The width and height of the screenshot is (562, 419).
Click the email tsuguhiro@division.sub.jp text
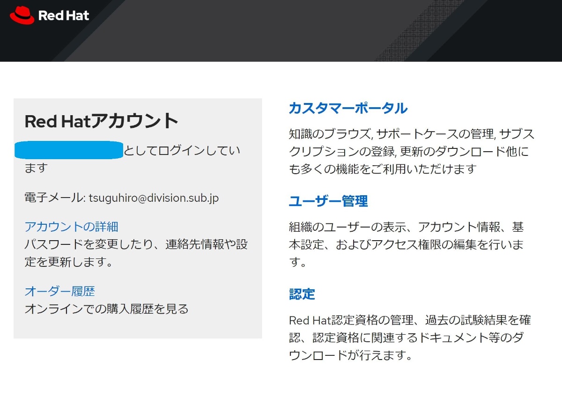point(154,198)
